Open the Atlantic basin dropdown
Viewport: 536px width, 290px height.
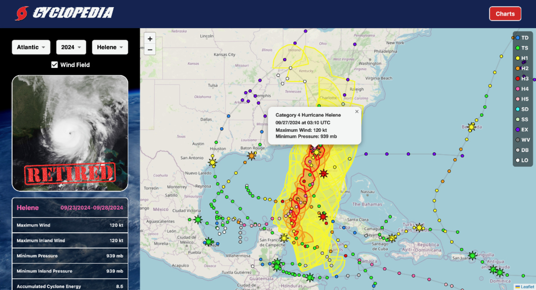pyautogui.click(x=31, y=47)
